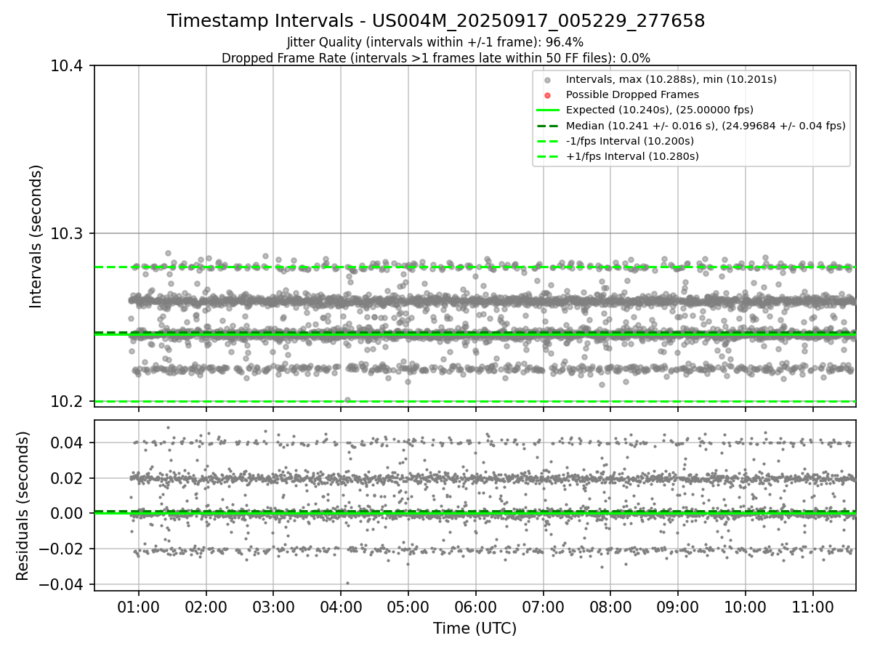Viewport: 872px width, 654px height.
Task: Click the 'Jitter Quality' subtitle line
Action: tap(435, 42)
